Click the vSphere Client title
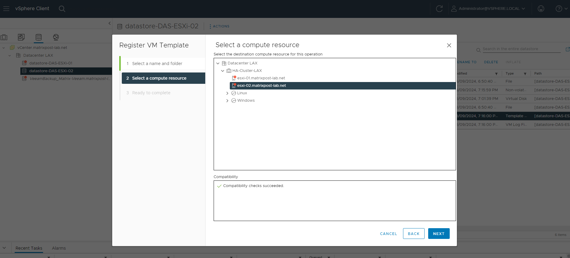570x258 pixels. [x=32, y=9]
